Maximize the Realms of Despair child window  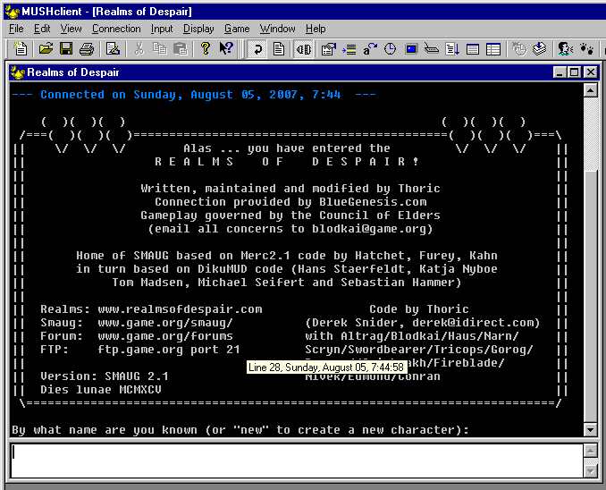coord(575,72)
